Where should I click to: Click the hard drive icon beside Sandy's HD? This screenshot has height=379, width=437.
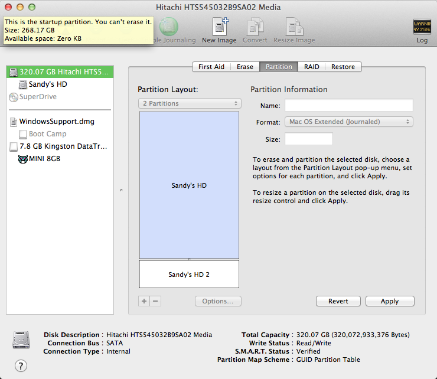[x=23, y=84]
